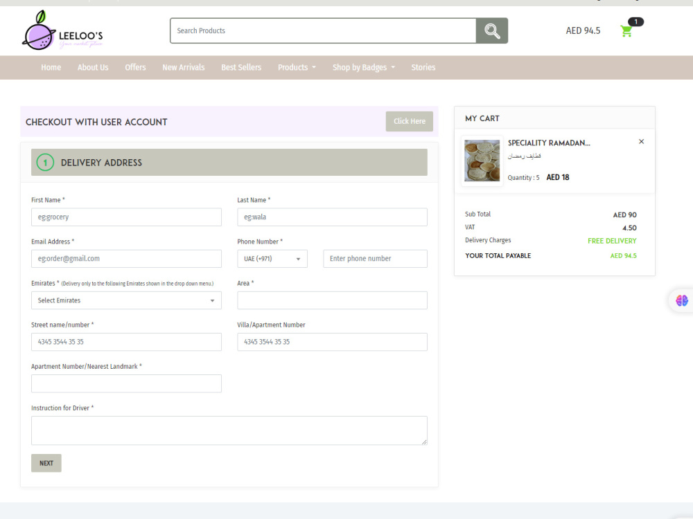Click the DELIVERY ADDRESS heading
This screenshot has height=519, width=693.
click(101, 163)
